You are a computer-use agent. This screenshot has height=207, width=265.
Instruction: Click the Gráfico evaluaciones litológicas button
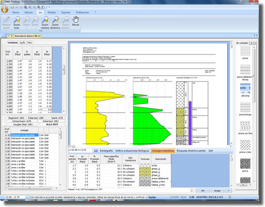point(132,151)
